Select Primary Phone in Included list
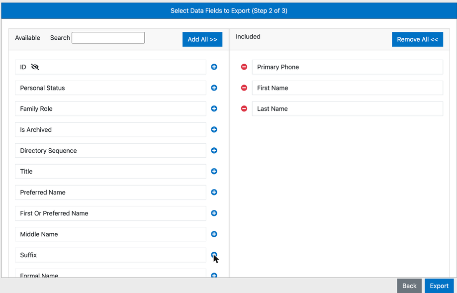The height and width of the screenshot is (293, 457). click(x=348, y=67)
